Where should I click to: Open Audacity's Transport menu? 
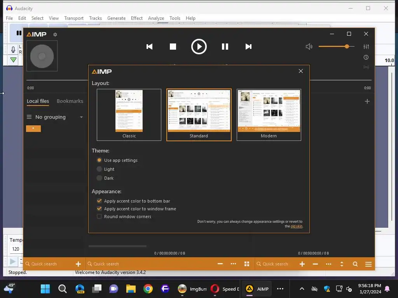tap(73, 18)
